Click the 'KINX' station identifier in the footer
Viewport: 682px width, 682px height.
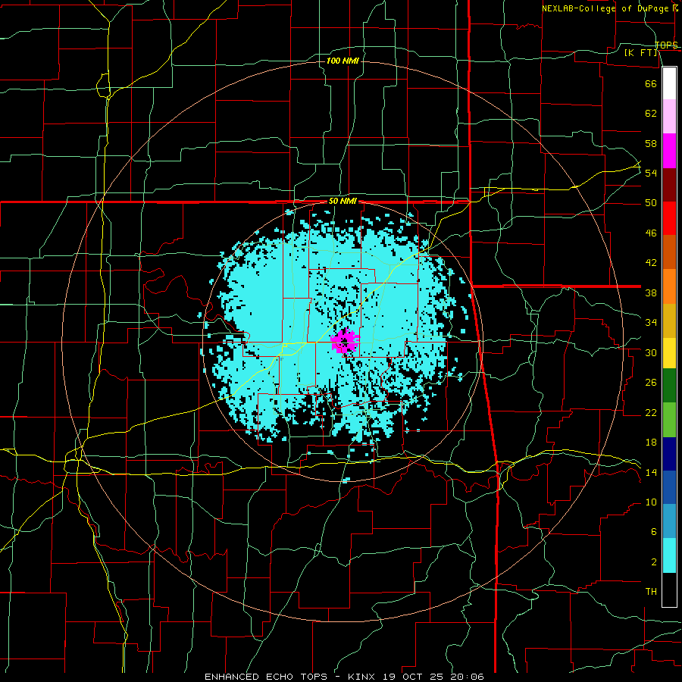363,677
